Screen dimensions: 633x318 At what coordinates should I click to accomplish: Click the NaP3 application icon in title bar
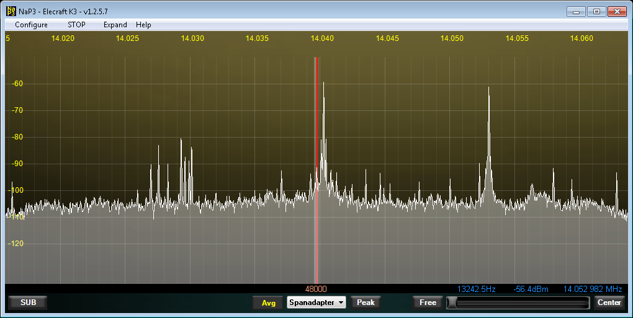pos(11,11)
